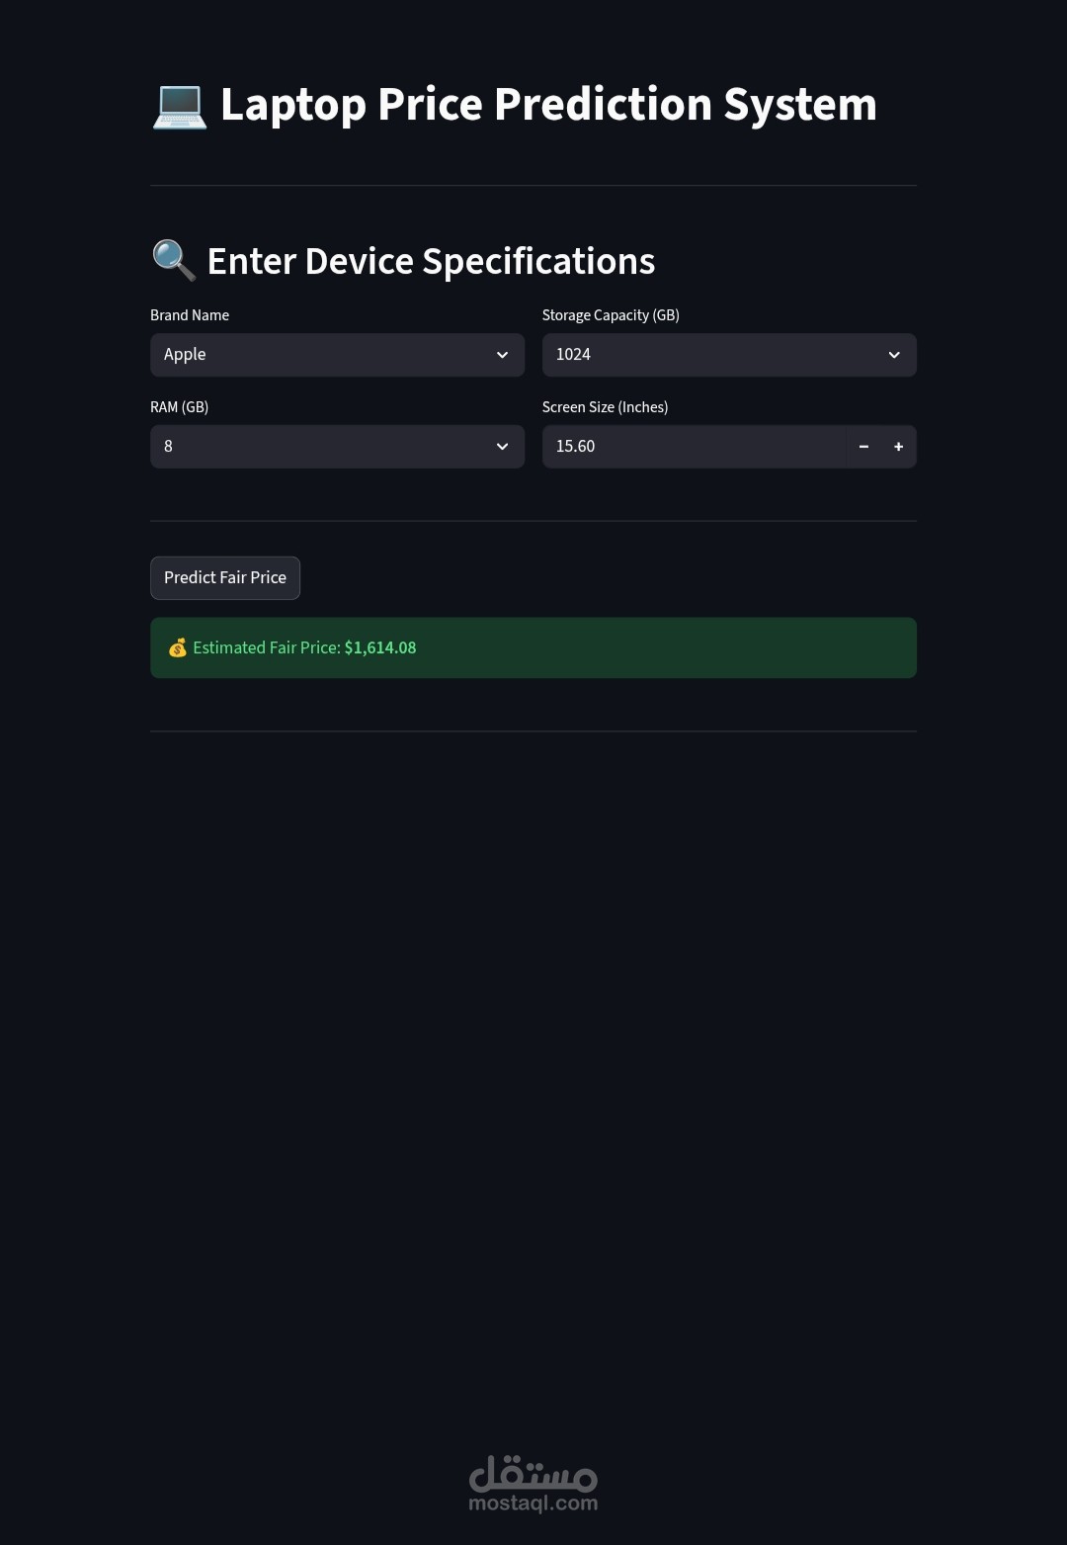The width and height of the screenshot is (1067, 1545).
Task: Focus the Screen Size field showing 15.60
Action: point(692,447)
